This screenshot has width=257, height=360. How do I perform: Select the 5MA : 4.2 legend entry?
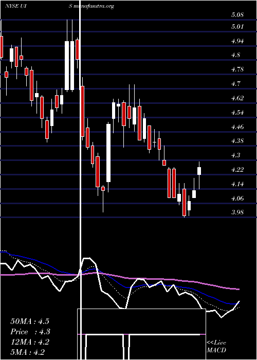(x=28, y=352)
